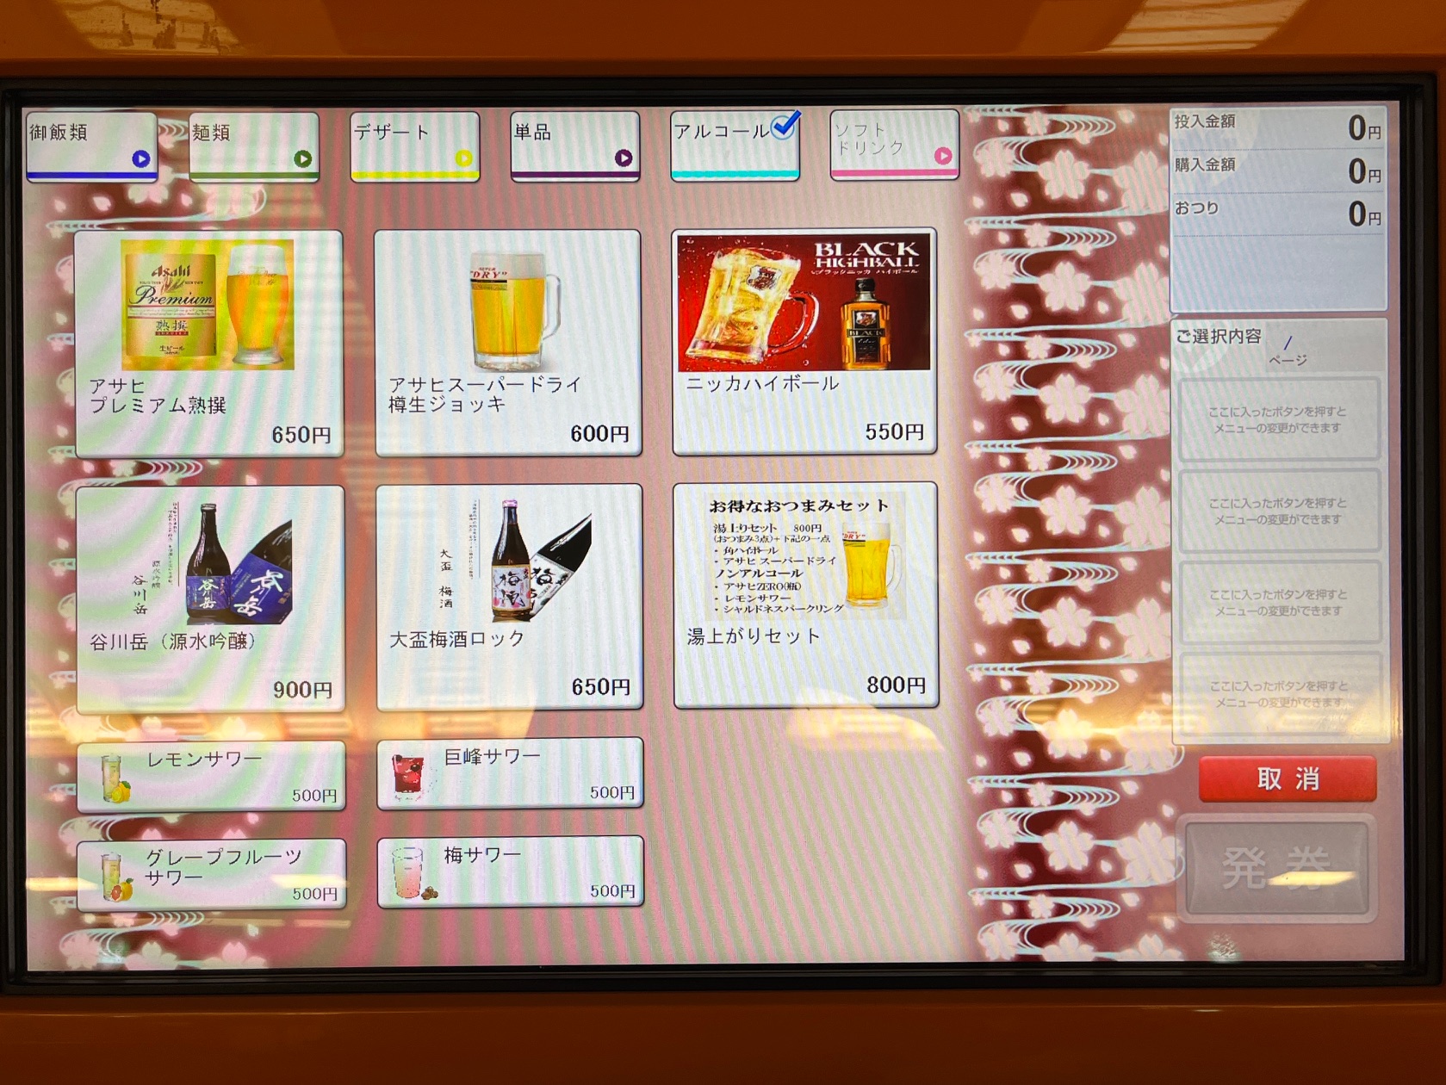Switch to the 麺類 noodles tab

point(253,146)
